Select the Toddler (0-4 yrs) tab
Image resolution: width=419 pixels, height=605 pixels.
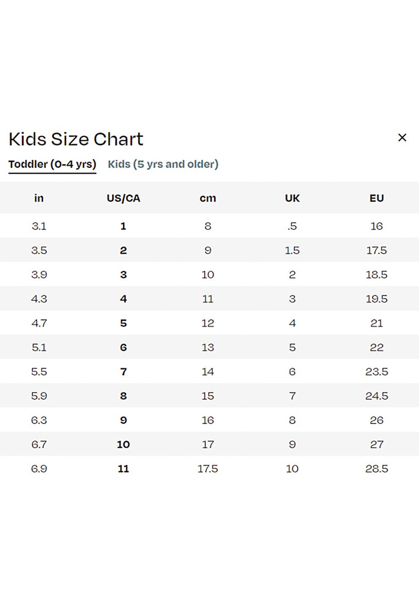coord(52,164)
